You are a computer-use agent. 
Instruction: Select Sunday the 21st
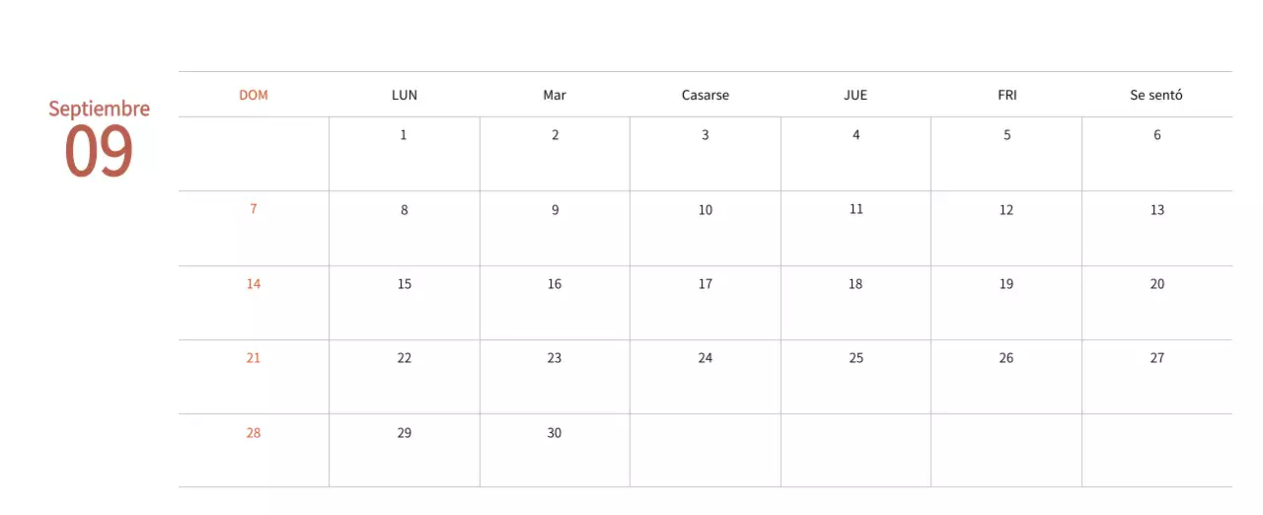coord(254,358)
